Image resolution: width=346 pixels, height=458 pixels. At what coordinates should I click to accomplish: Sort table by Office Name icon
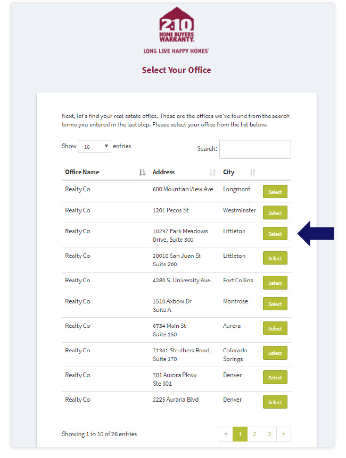coord(142,172)
